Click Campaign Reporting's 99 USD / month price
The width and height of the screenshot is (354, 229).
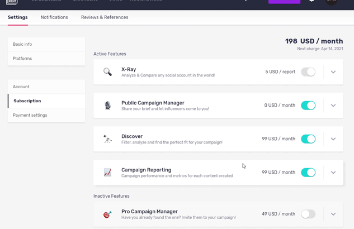pos(279,172)
